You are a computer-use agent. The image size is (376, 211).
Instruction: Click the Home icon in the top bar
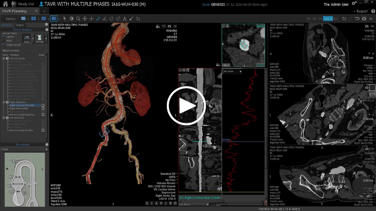click(x=5, y=4)
